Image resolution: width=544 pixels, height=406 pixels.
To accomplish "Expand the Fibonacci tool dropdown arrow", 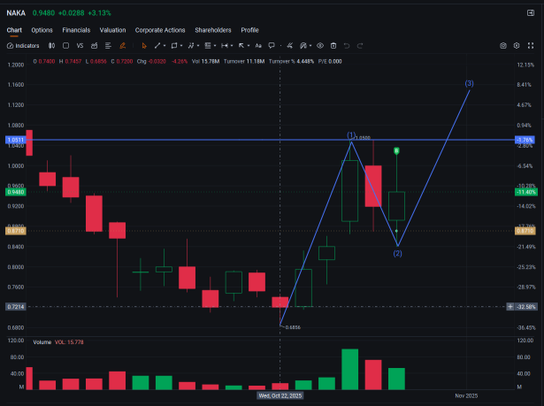I will click(x=215, y=46).
